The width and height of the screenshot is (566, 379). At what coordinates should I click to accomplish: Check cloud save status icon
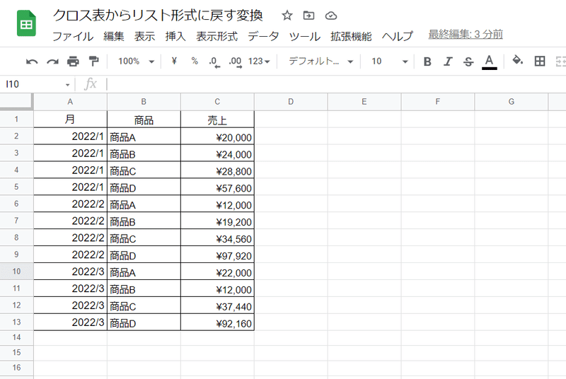(331, 16)
